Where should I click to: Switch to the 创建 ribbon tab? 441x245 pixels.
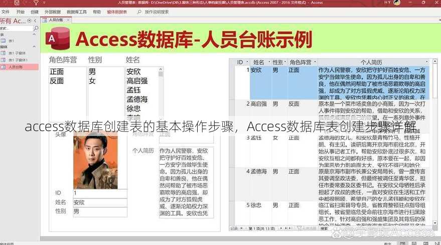click(34, 12)
